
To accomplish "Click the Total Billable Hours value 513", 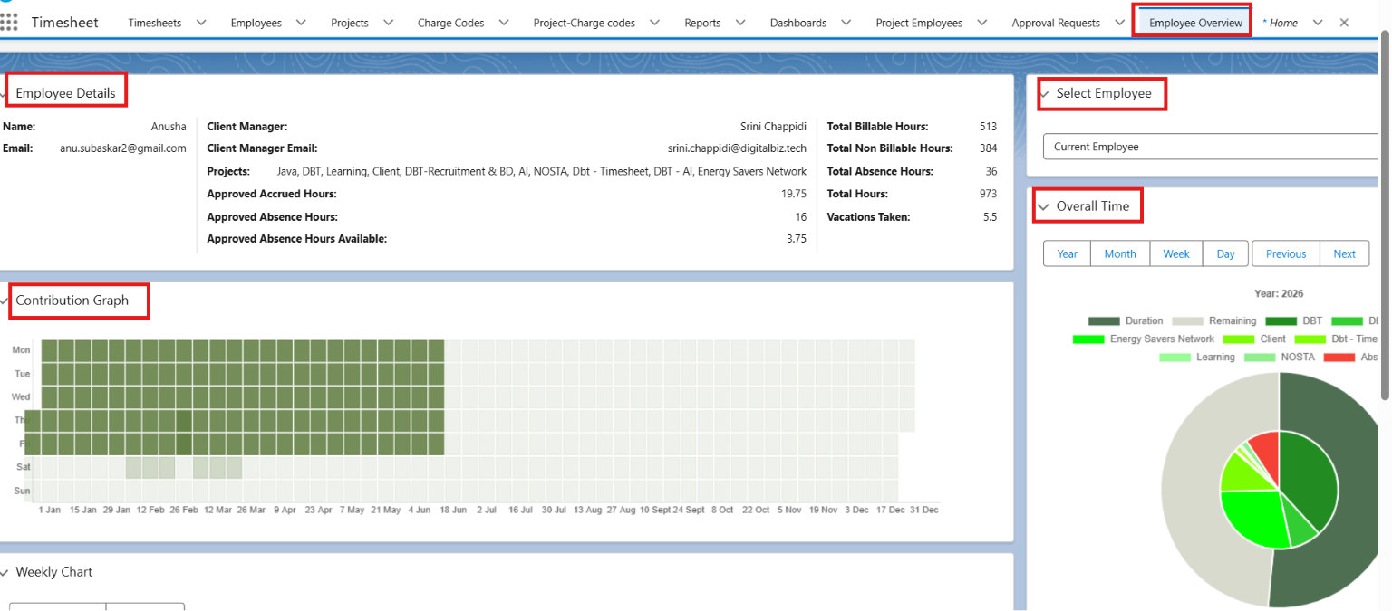I will (988, 127).
